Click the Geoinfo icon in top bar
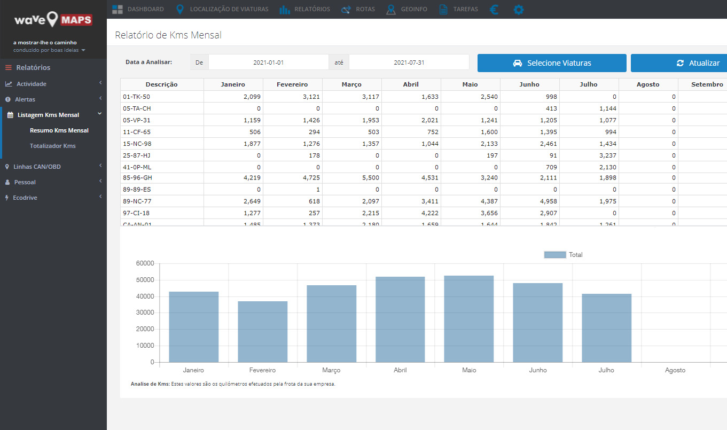This screenshot has width=727, height=430. (391, 9)
